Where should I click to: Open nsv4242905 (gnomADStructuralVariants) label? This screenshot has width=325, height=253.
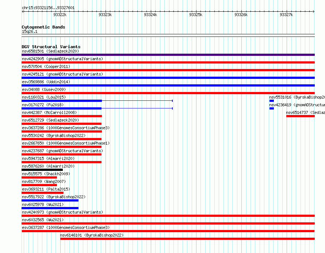pyautogui.click(x=62, y=59)
